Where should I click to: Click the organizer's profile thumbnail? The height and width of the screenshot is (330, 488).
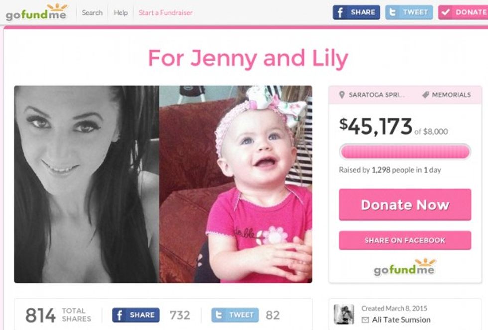point(344,314)
